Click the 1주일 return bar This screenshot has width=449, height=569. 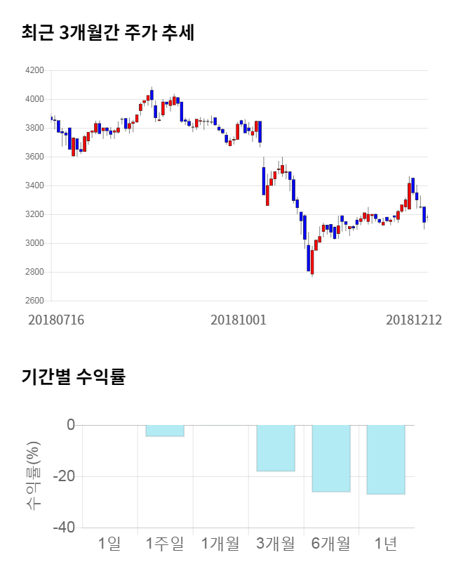(165, 431)
